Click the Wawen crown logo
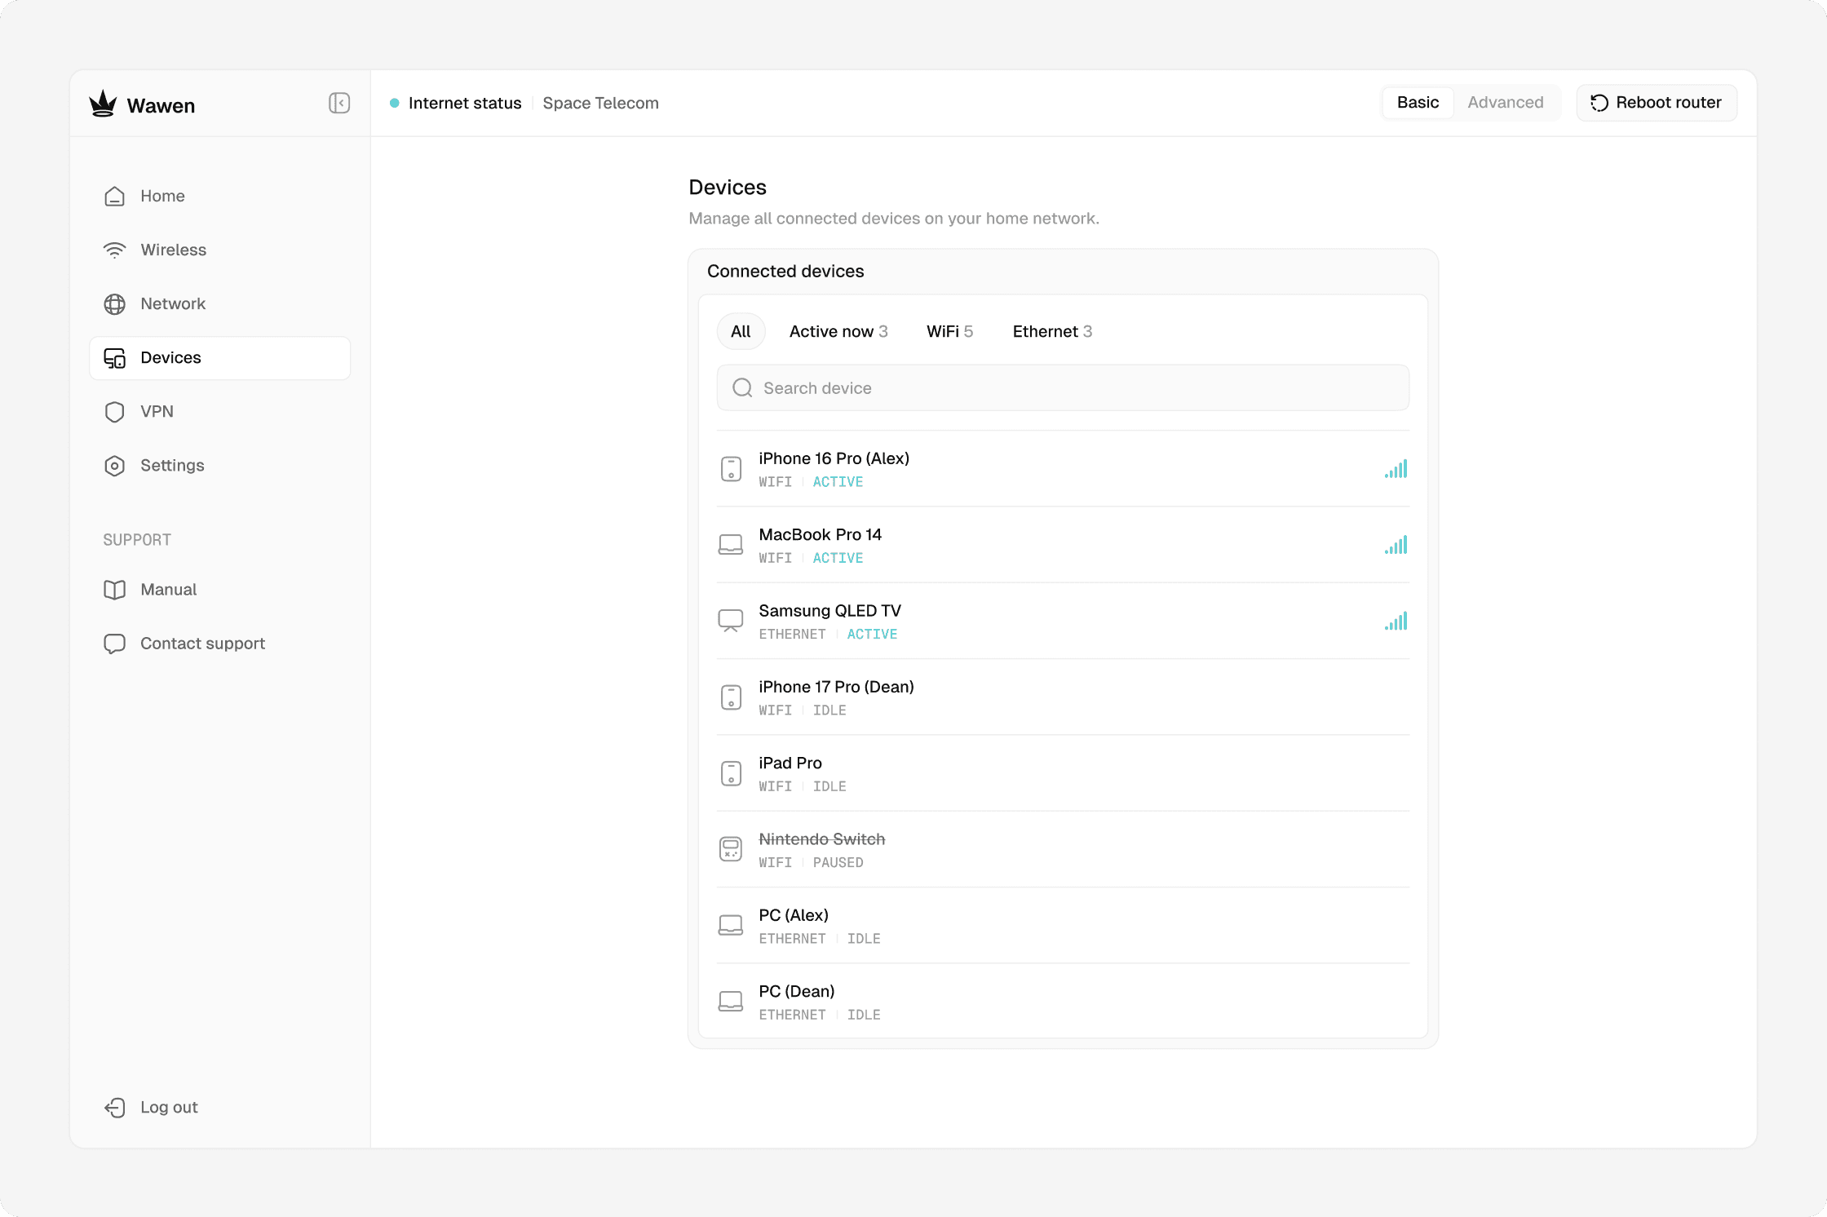1827x1217 pixels. pyautogui.click(x=104, y=104)
